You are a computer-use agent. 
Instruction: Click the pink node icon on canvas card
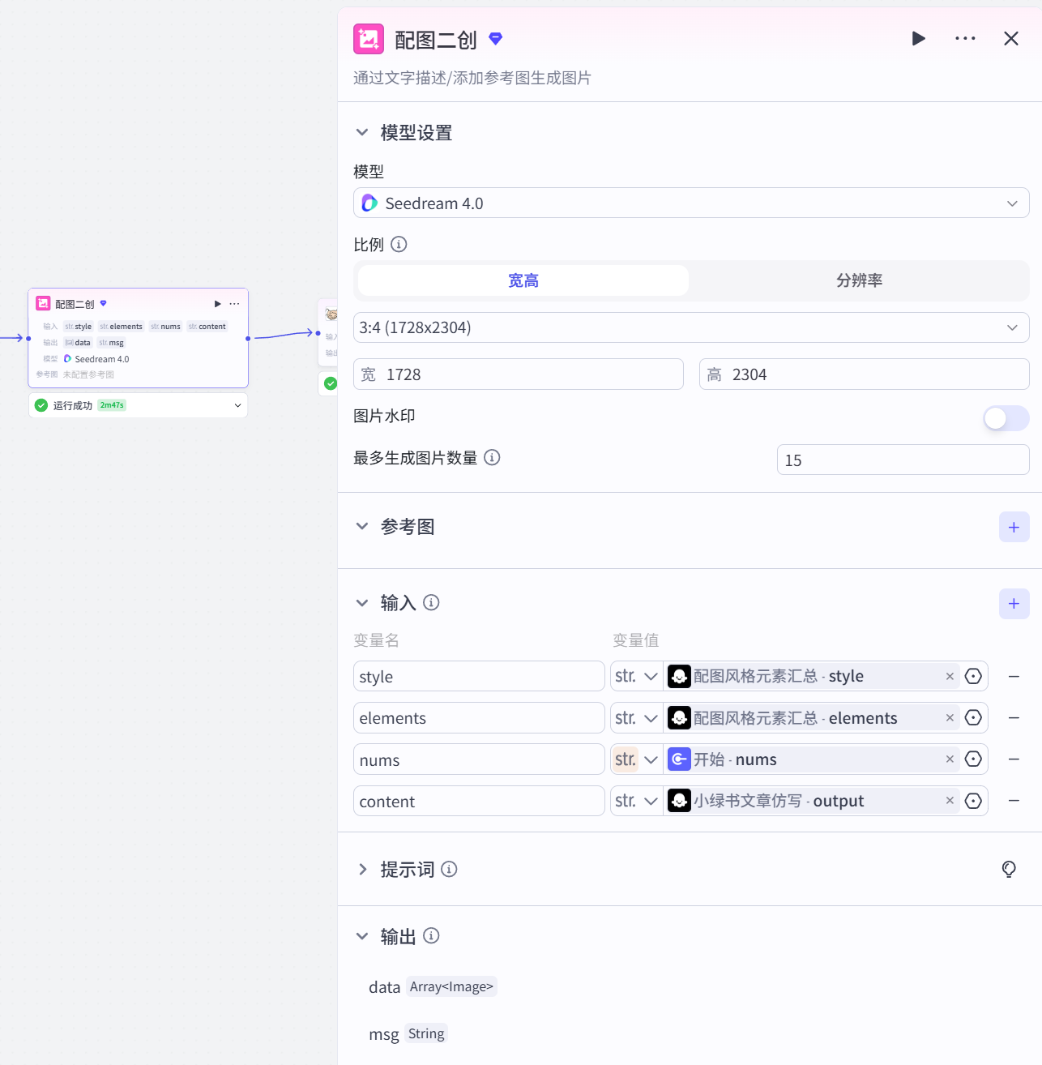[43, 303]
